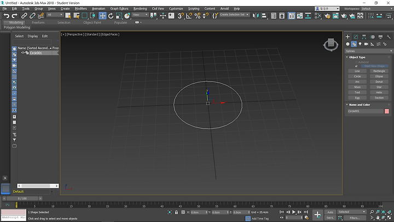The height and width of the screenshot is (222, 394).
Task: Open the Graph Editors menu
Action: coord(119,9)
